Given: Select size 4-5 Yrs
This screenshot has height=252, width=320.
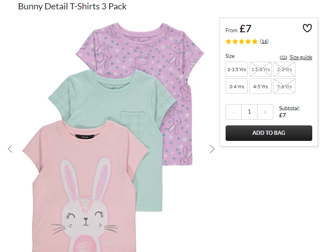Looking at the screenshot, I should pos(260,87).
